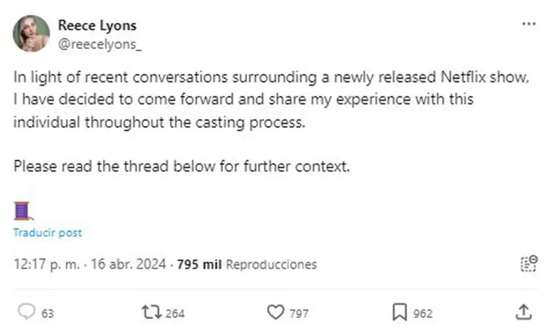Click the 63 replies count
The height and width of the screenshot is (335, 547).
(x=48, y=314)
